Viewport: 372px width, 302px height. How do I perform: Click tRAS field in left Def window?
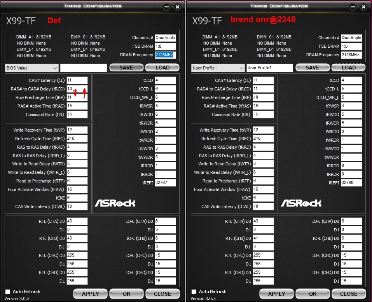coord(77,106)
